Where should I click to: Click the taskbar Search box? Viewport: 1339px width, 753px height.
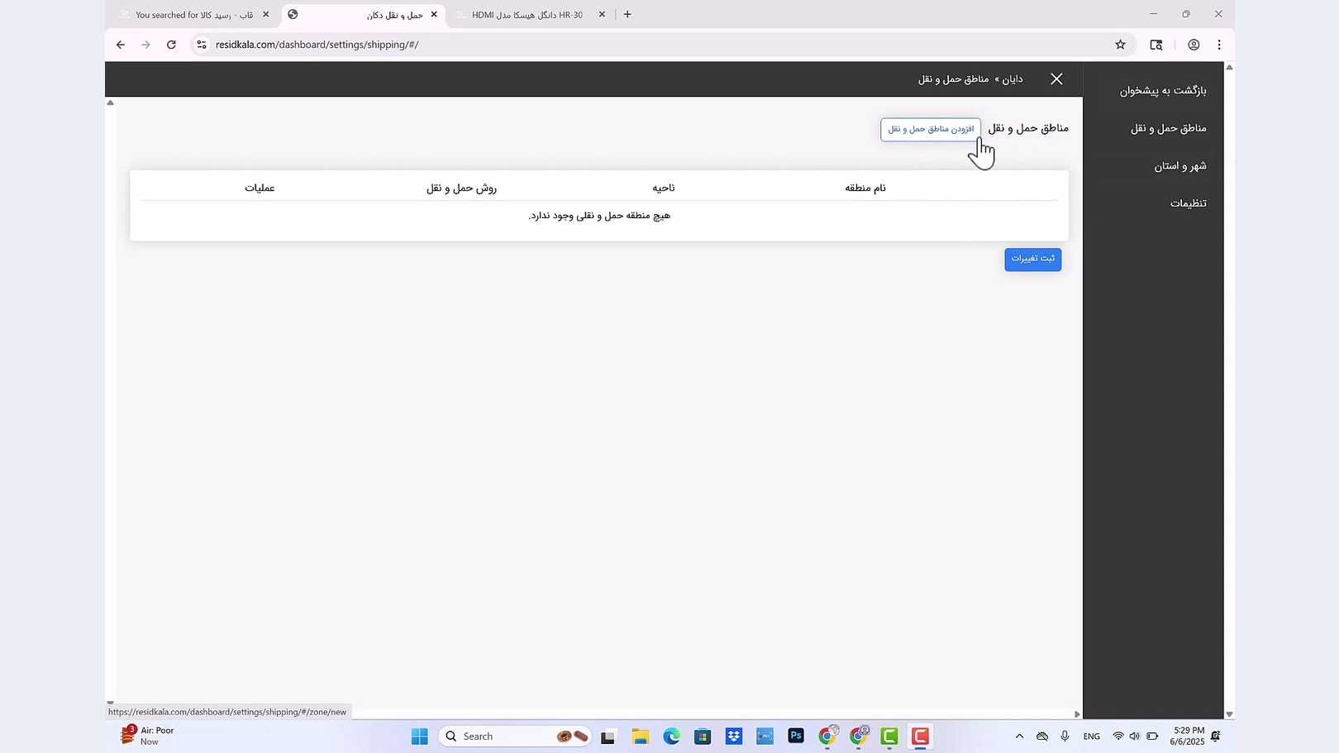[514, 736]
